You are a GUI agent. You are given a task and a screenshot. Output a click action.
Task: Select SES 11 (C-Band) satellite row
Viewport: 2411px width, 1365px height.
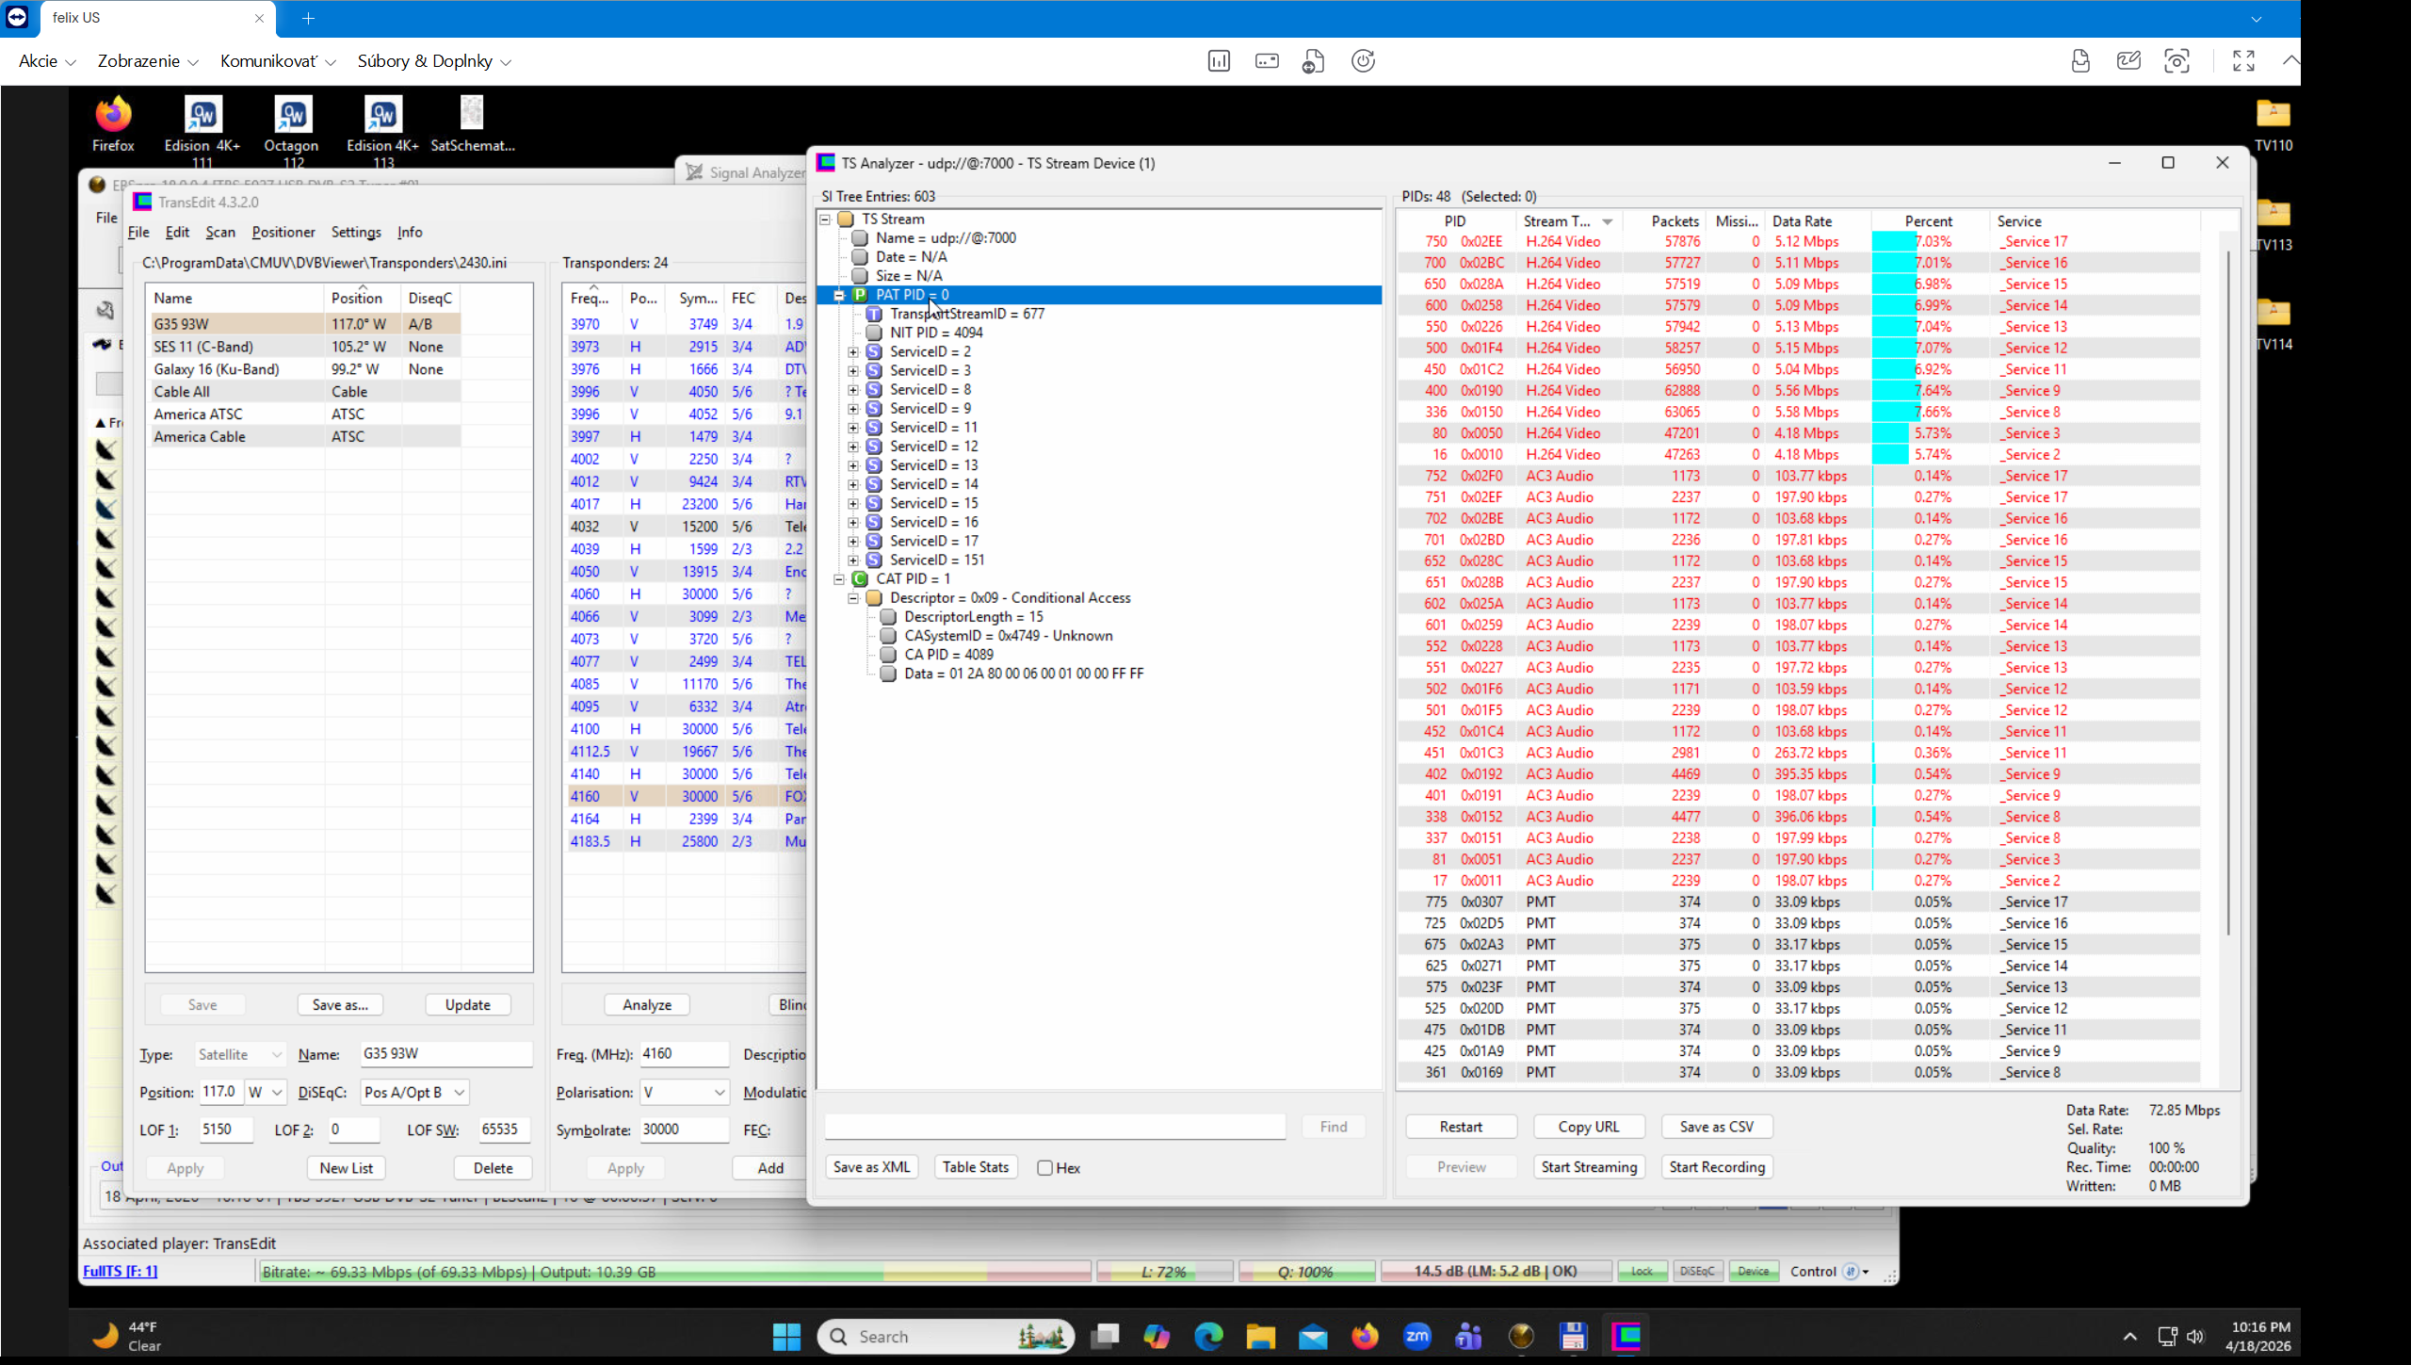tap(305, 347)
